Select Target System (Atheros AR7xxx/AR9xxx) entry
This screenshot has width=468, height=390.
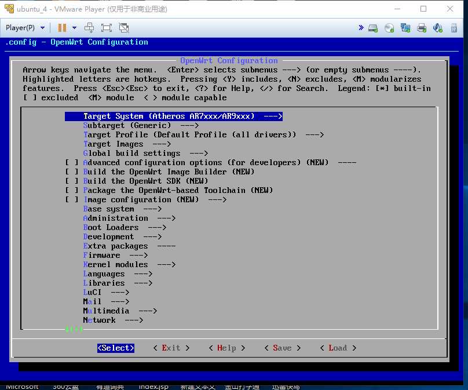(173, 116)
